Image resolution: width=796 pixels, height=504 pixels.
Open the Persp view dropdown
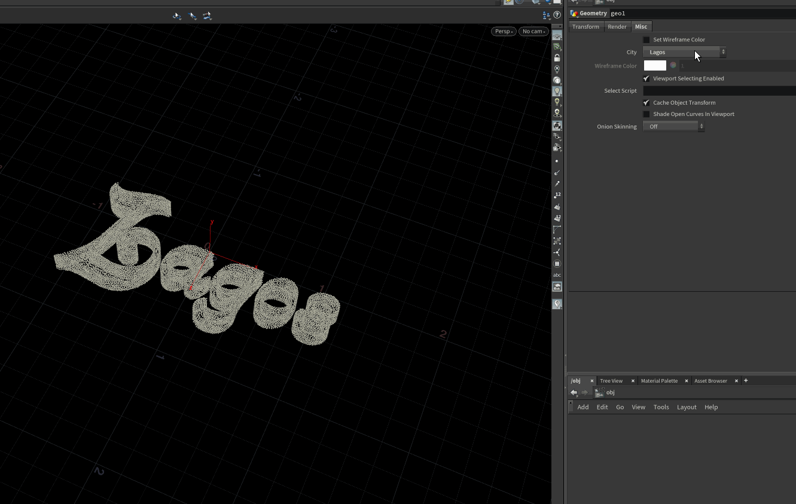pyautogui.click(x=503, y=31)
